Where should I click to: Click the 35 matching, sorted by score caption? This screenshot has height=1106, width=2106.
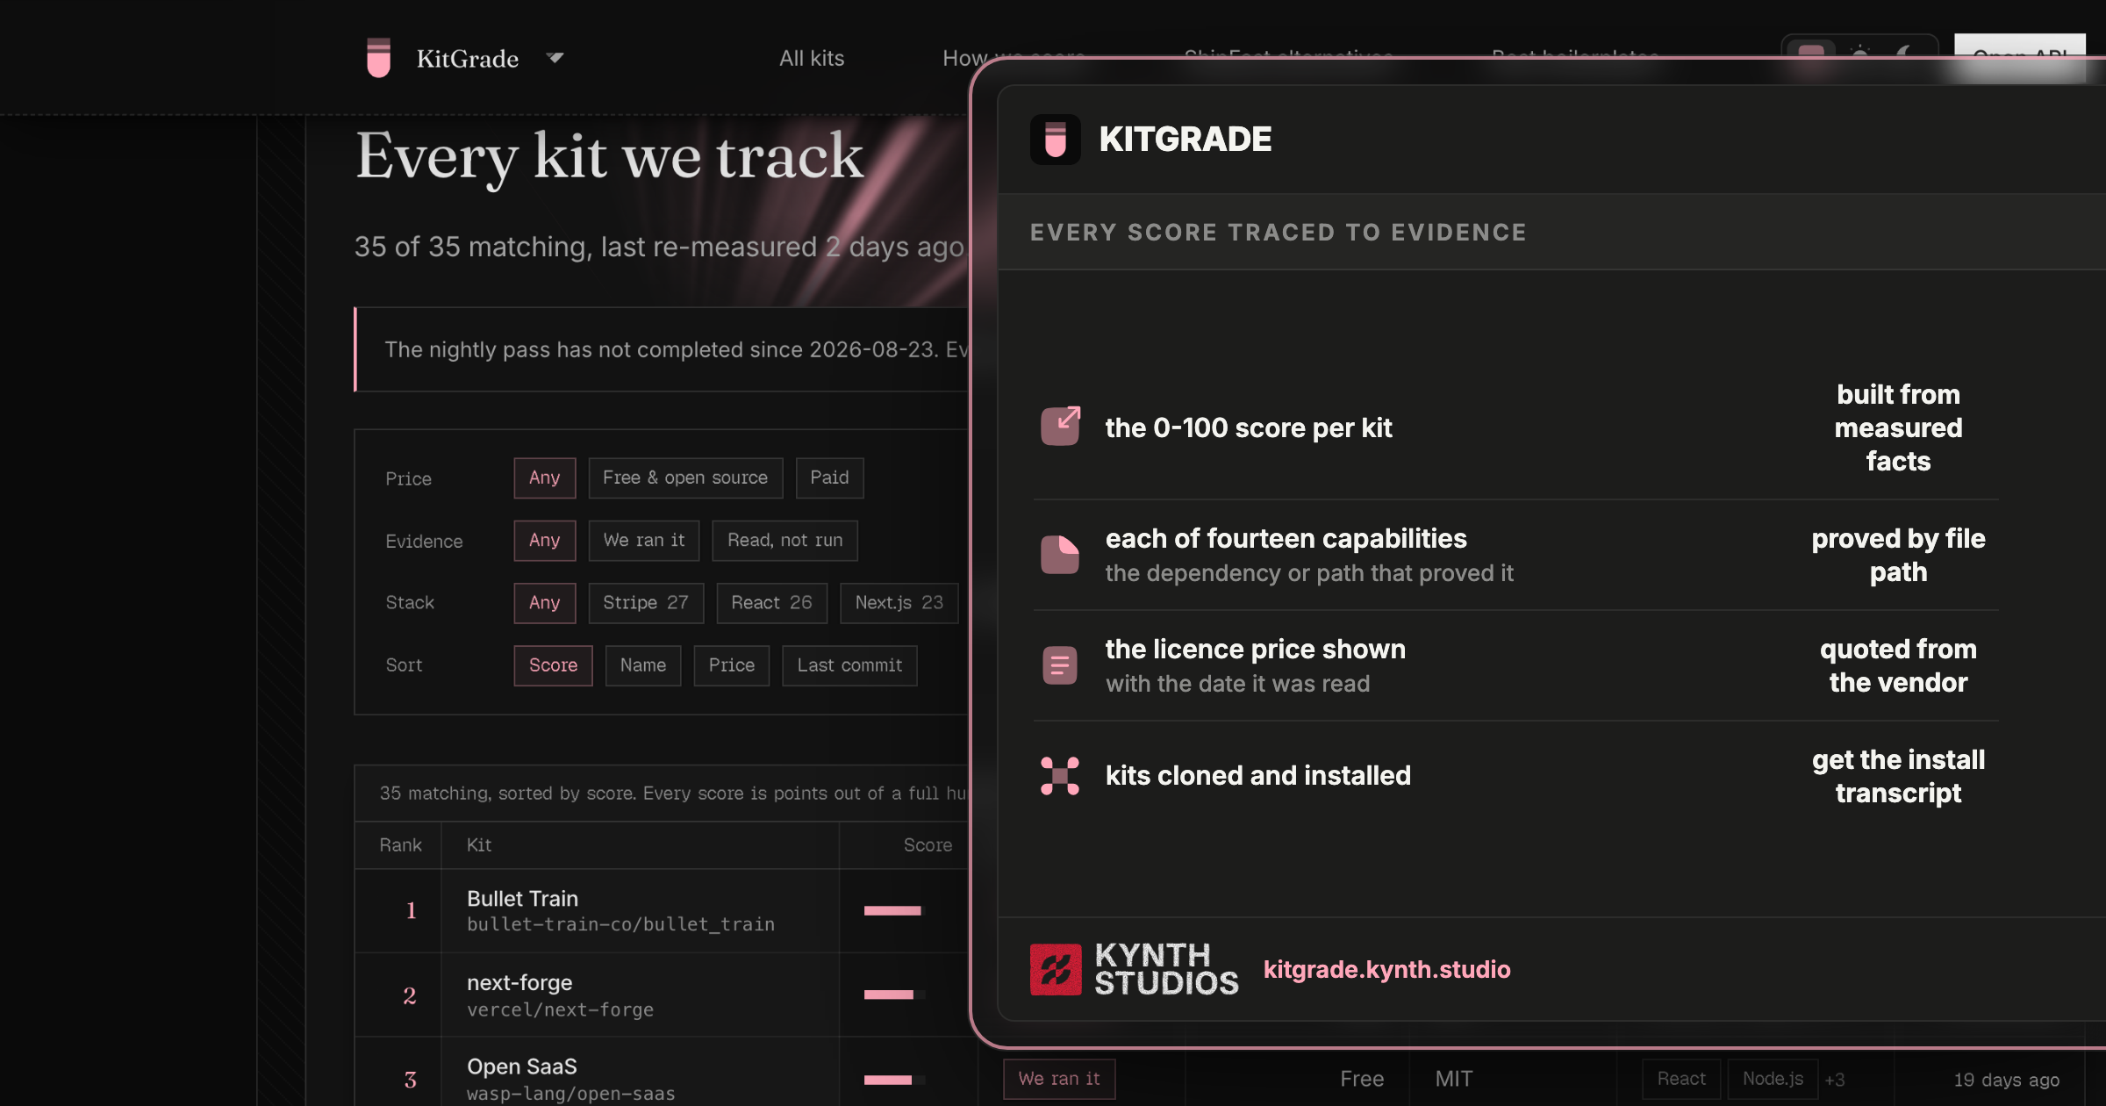672,794
